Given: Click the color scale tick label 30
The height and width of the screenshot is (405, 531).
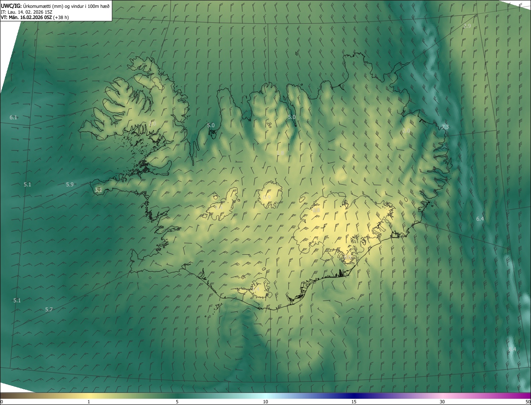Looking at the screenshot, I should pos(442,402).
